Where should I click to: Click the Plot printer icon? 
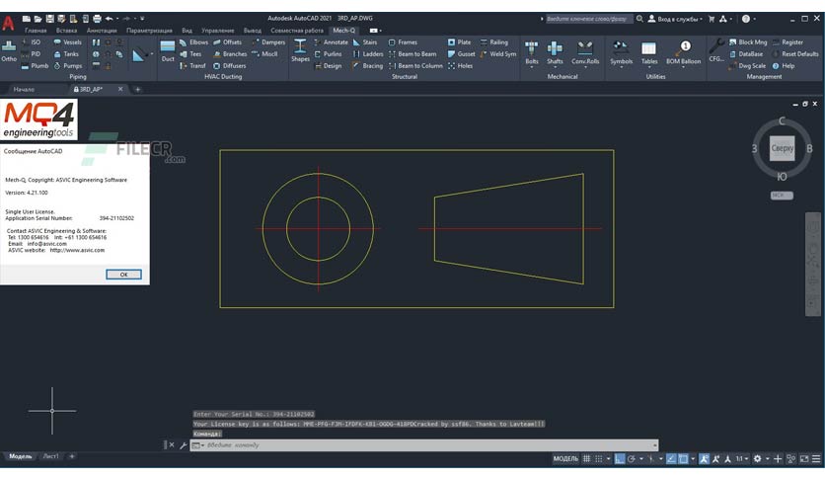coord(97,19)
